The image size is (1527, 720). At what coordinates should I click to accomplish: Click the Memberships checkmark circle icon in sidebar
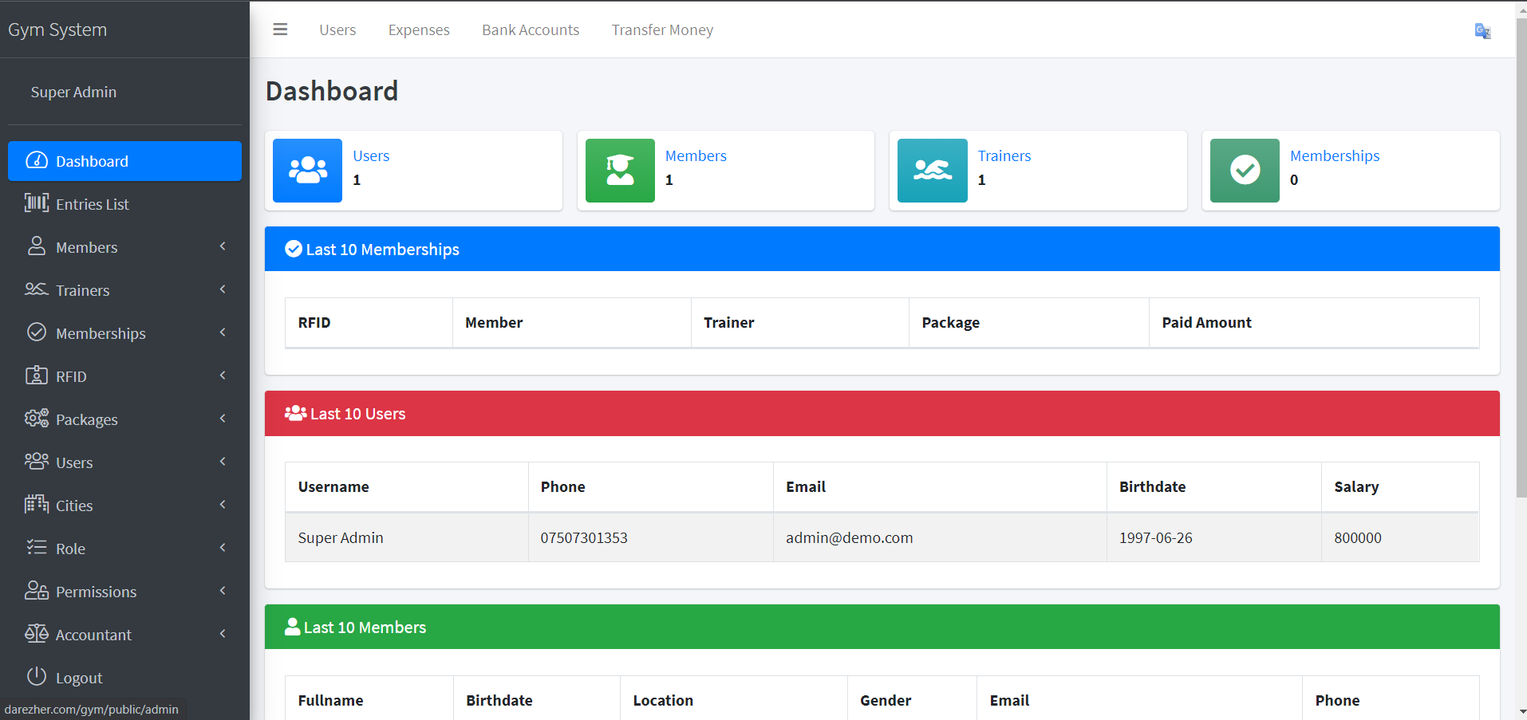[37, 332]
